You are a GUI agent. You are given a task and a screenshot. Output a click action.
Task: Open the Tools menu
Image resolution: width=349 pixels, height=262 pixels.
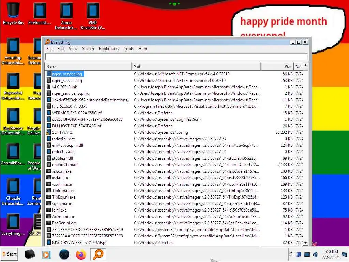pyautogui.click(x=128, y=49)
